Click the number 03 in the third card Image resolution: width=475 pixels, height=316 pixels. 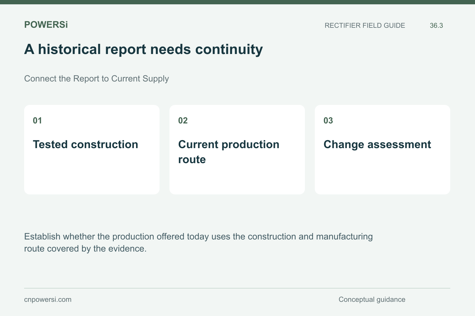(328, 120)
